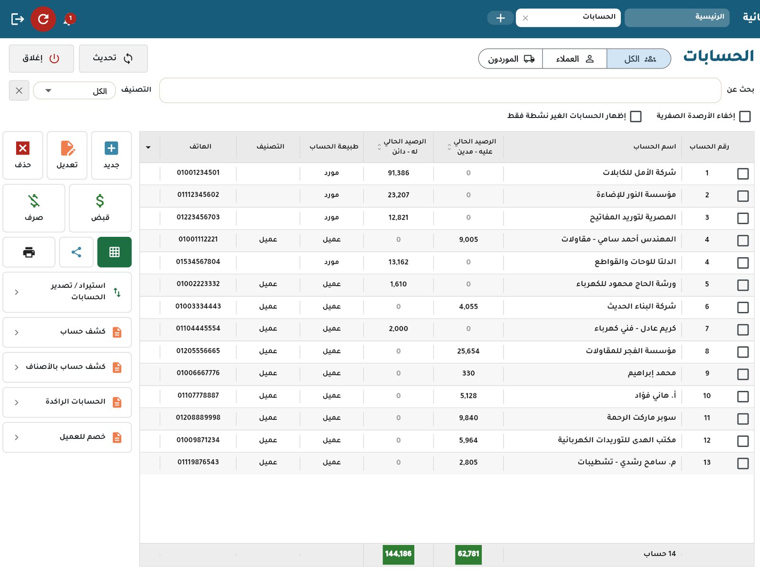Click import/export arrows icon
760x573 pixels.
(117, 292)
